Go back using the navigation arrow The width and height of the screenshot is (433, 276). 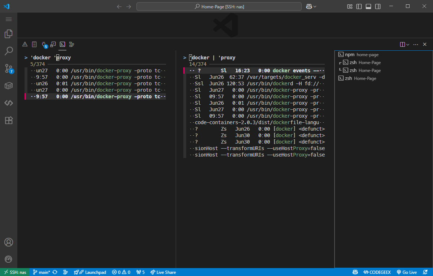119,6
